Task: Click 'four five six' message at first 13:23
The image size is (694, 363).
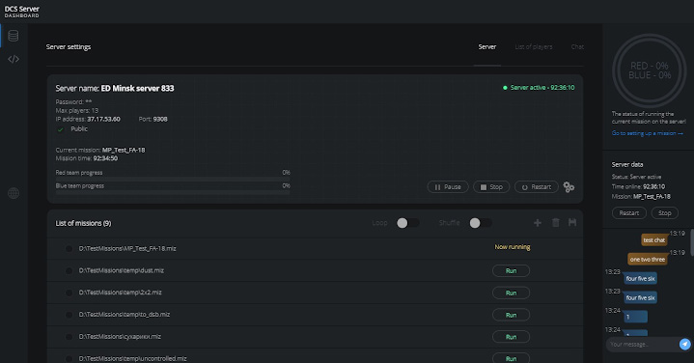Action: click(x=641, y=278)
